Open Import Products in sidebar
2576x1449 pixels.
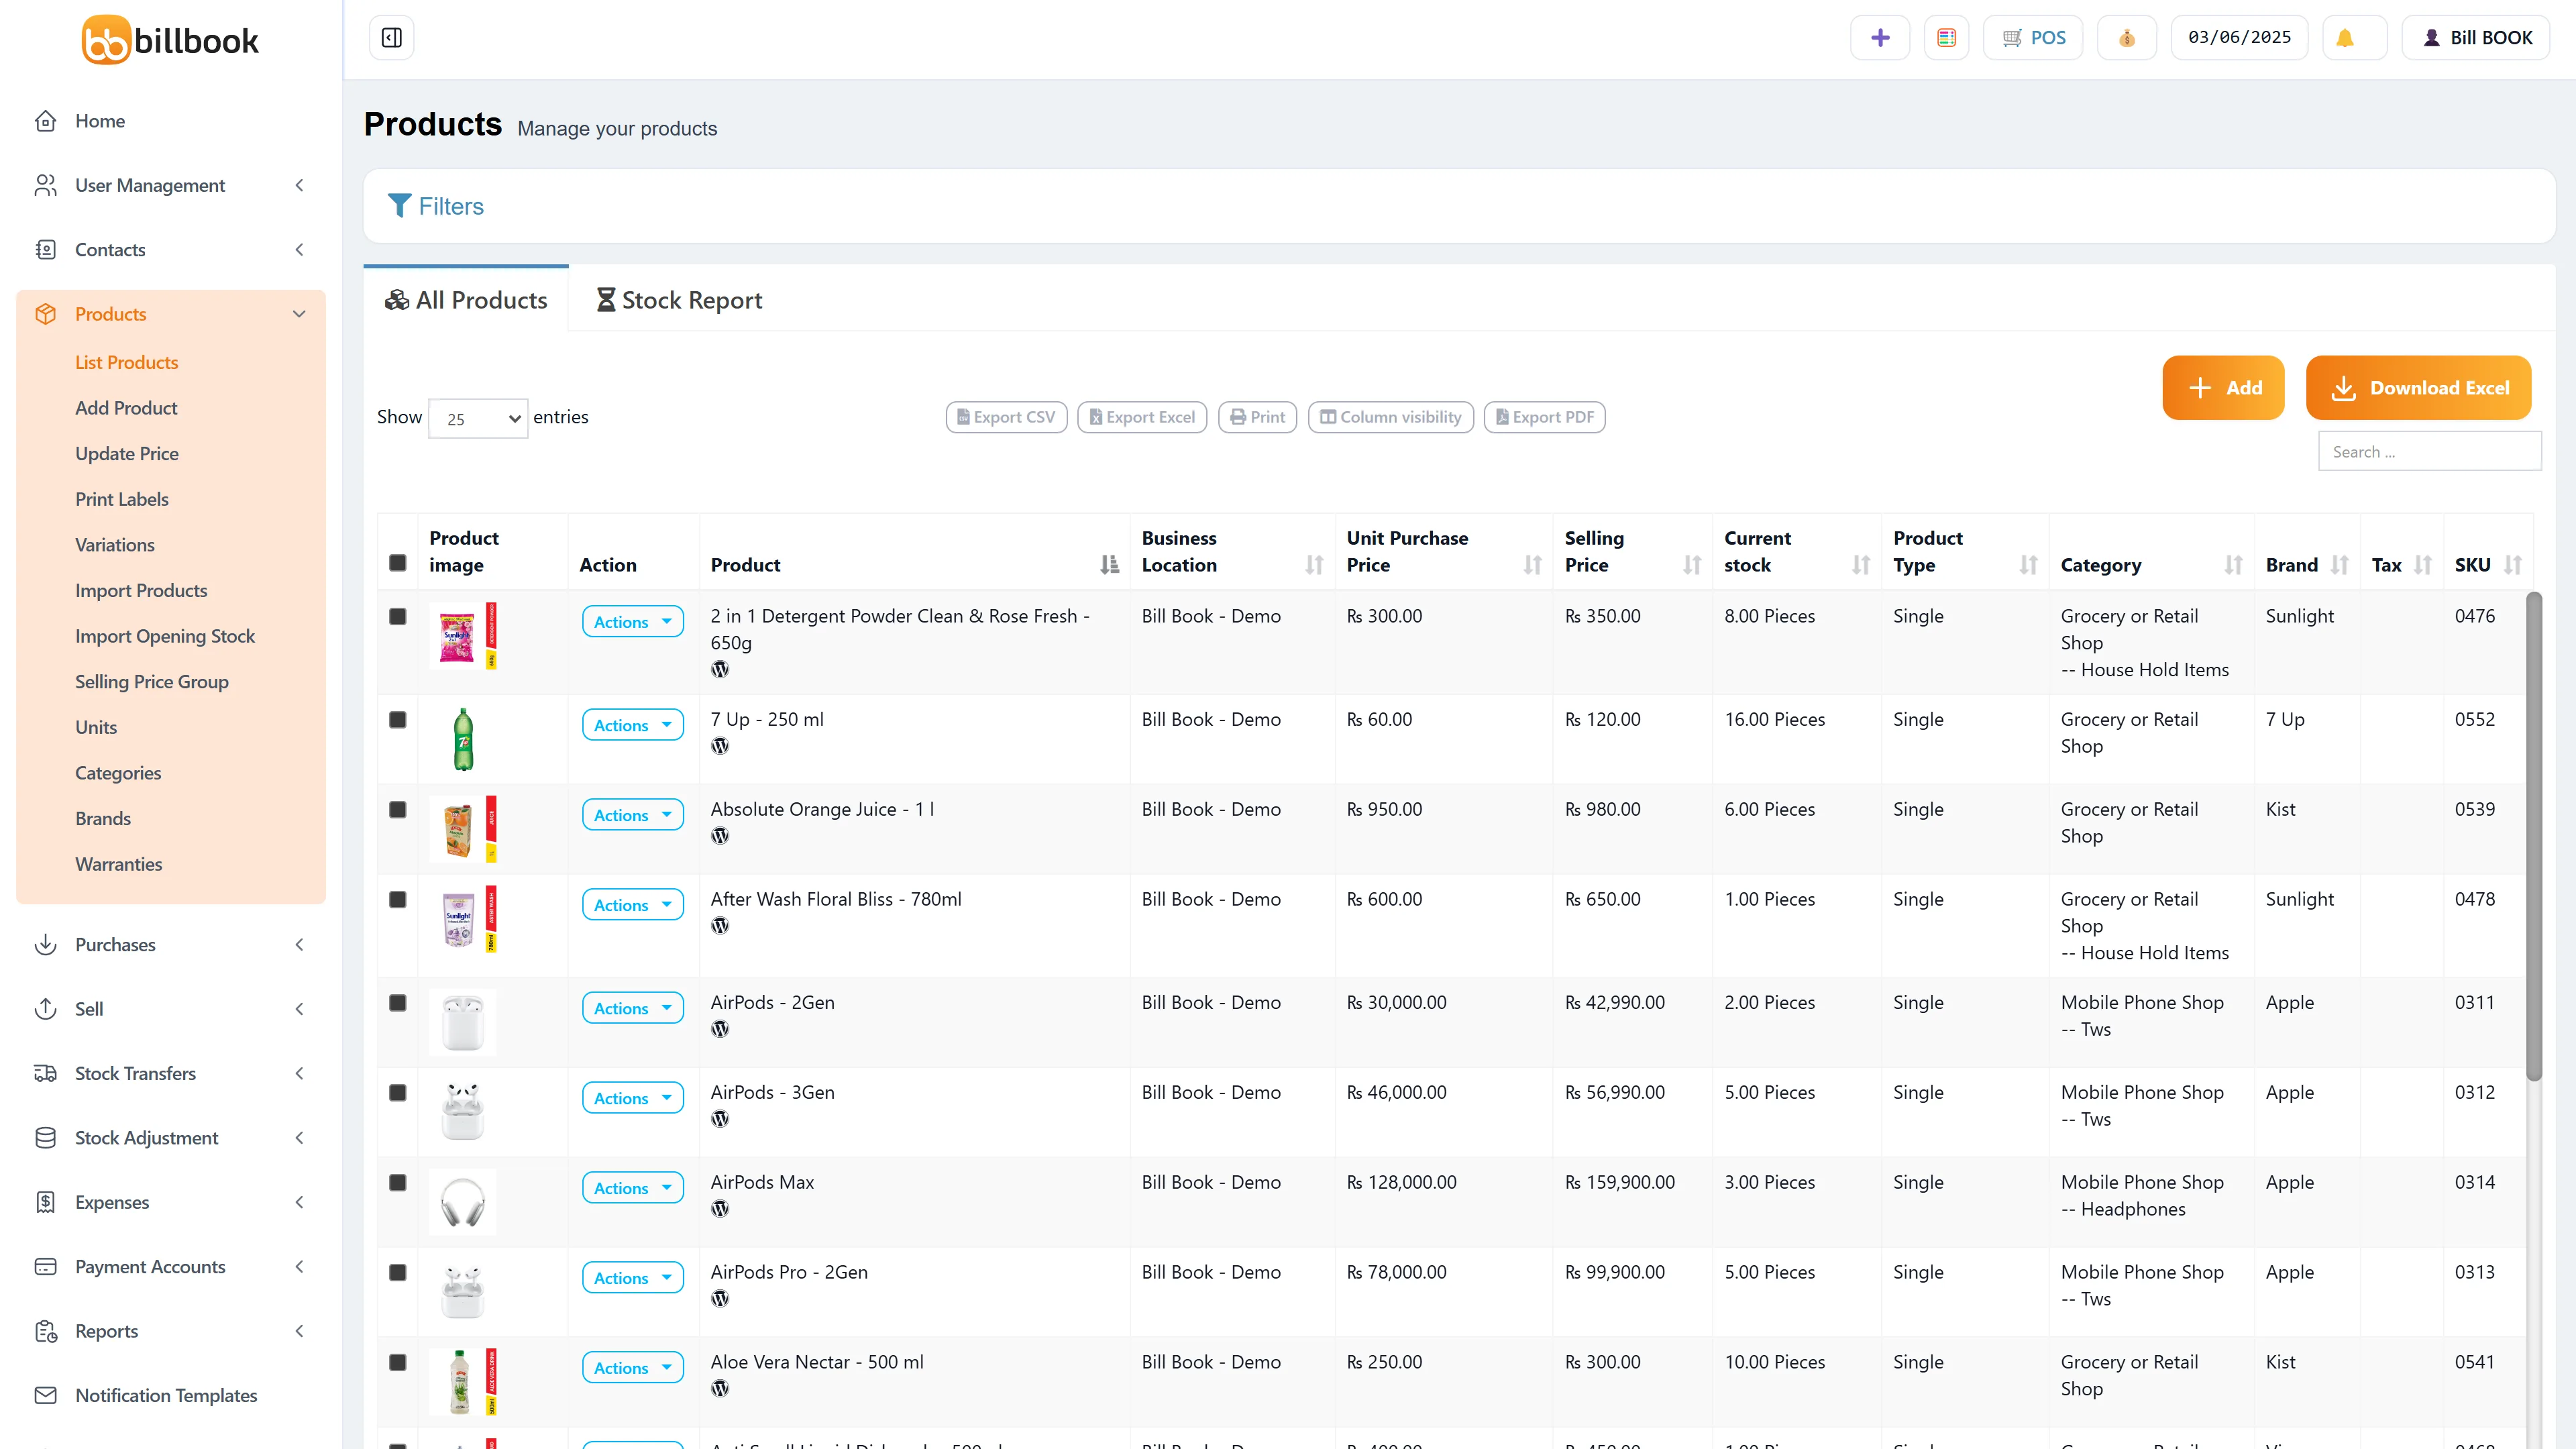(x=141, y=590)
